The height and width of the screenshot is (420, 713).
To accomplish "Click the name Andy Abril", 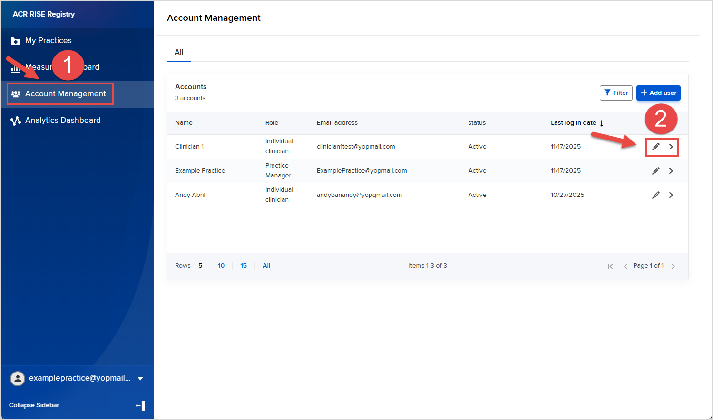I will pos(190,195).
